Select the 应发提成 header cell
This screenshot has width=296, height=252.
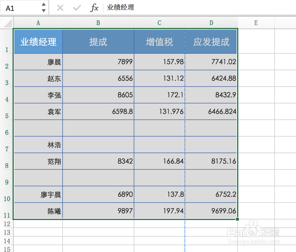(211, 41)
